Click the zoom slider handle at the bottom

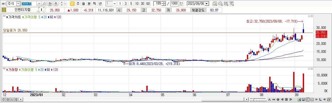254,99
